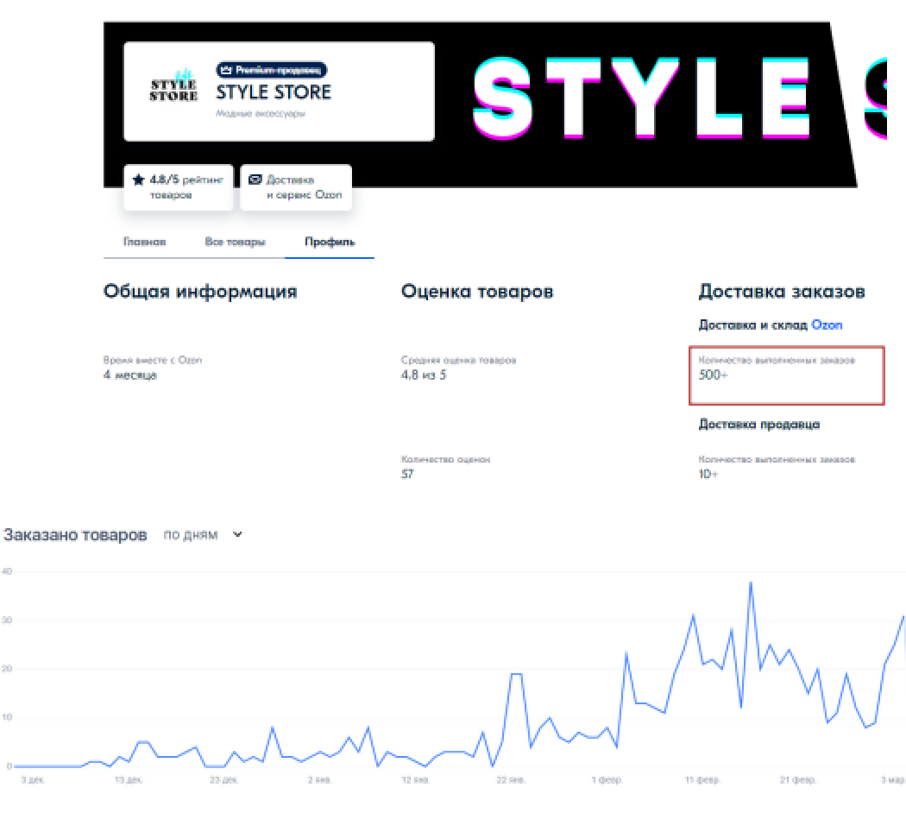Click the Доставка заказов heading
Screen dimensions: 906x813
(x=782, y=291)
